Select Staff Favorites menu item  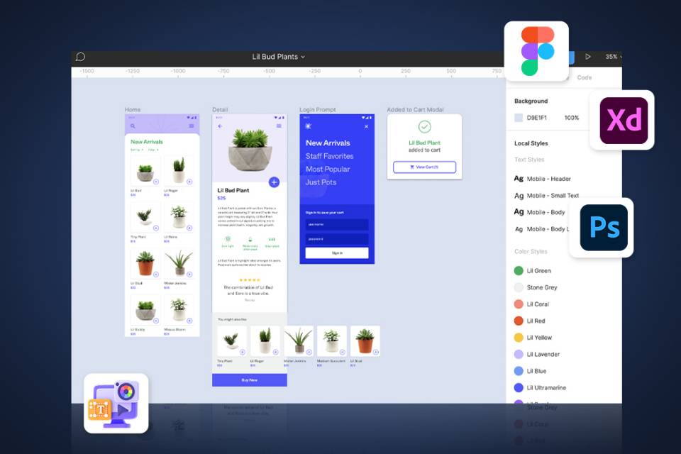point(329,156)
